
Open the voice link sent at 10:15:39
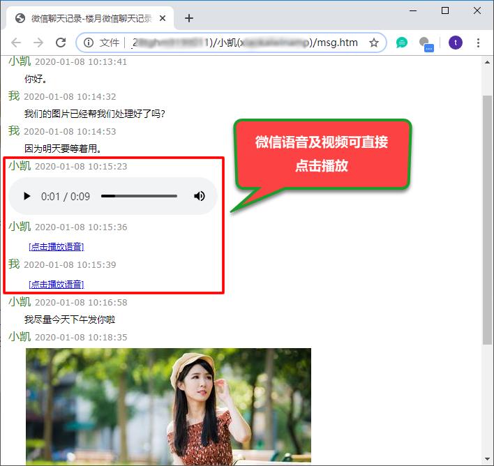tap(56, 285)
